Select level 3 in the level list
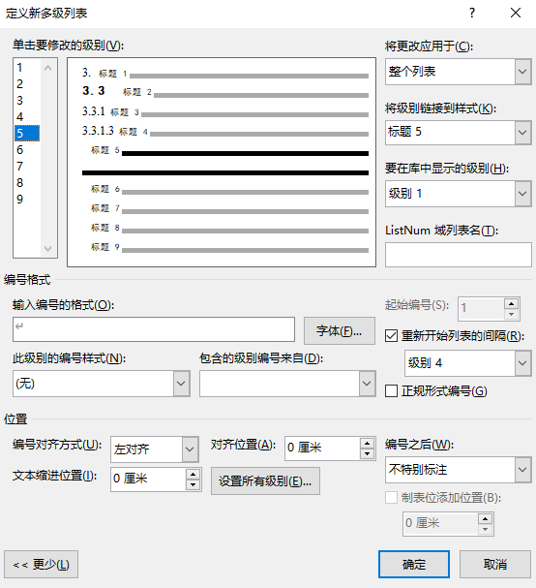 [27, 101]
